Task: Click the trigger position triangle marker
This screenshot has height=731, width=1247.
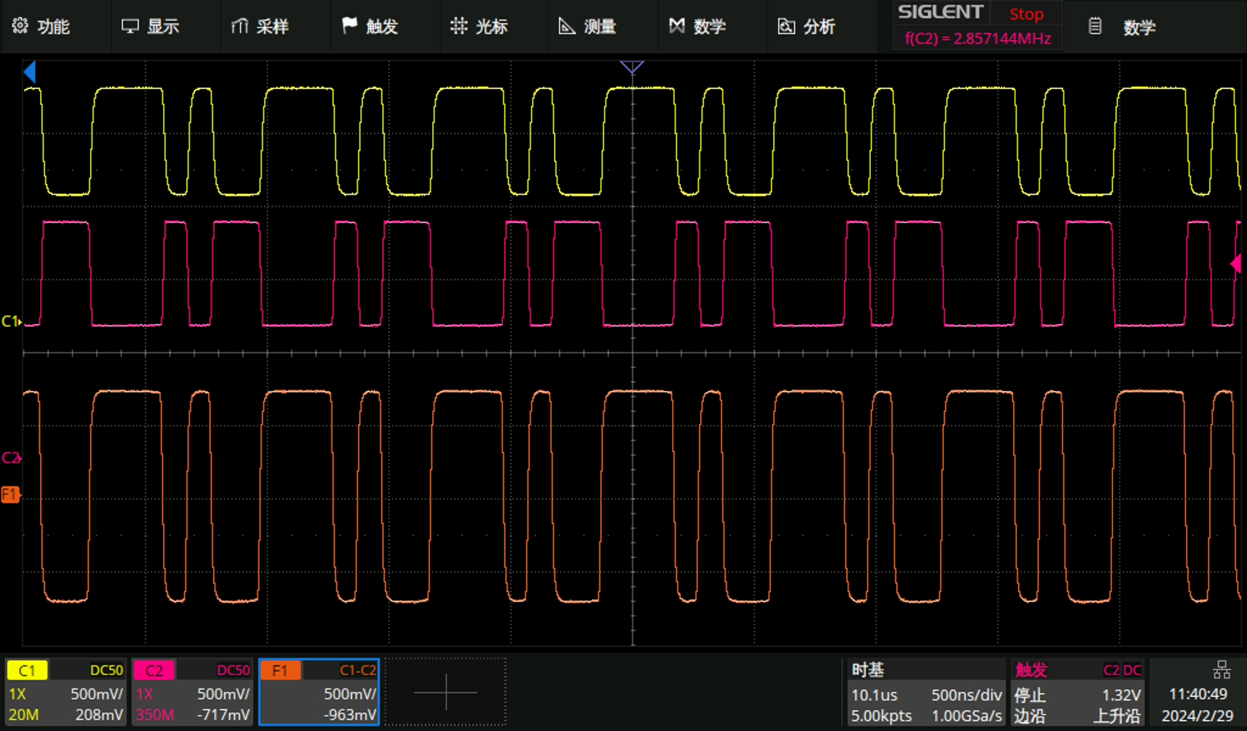Action: [x=632, y=66]
